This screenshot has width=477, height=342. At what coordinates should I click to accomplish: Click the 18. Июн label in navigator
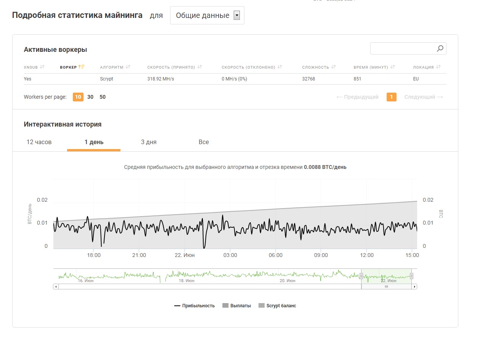(x=187, y=281)
